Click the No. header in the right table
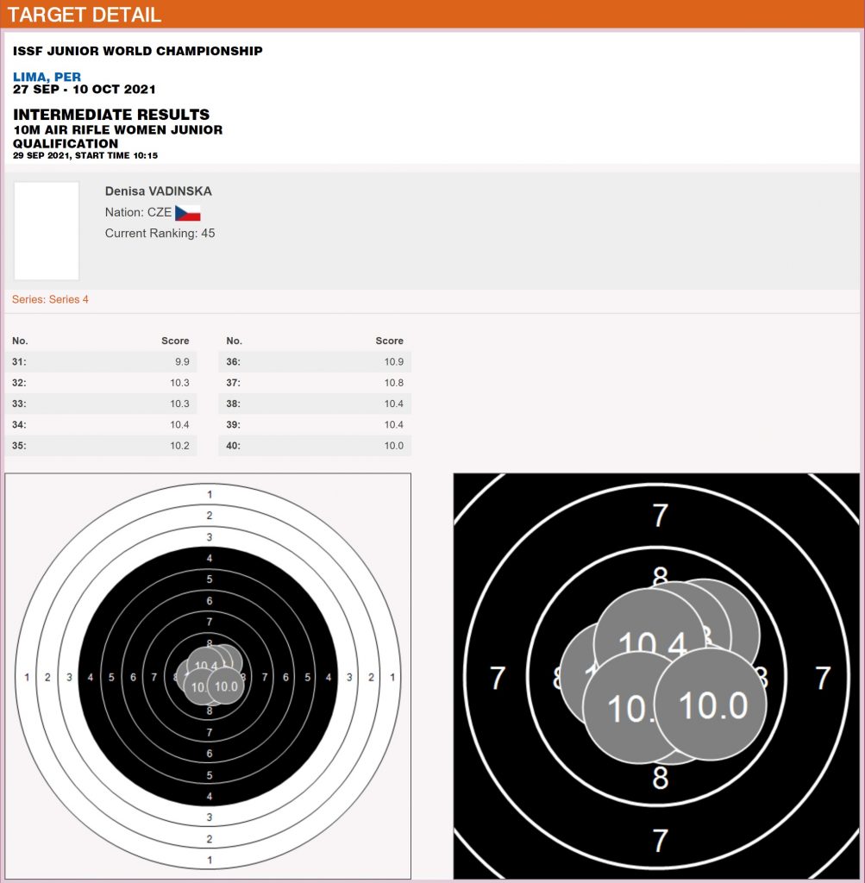The image size is (865, 883). tap(234, 341)
